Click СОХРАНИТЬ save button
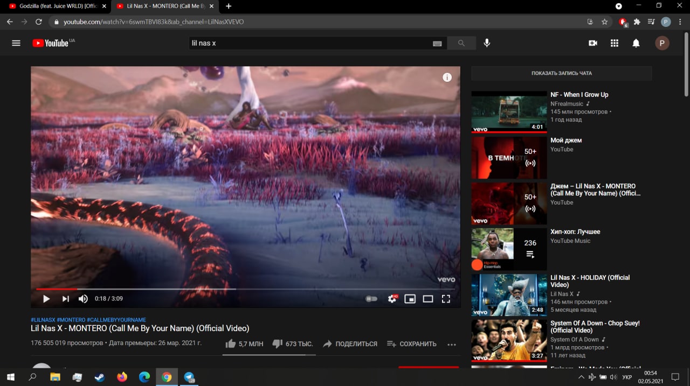 [412, 343]
